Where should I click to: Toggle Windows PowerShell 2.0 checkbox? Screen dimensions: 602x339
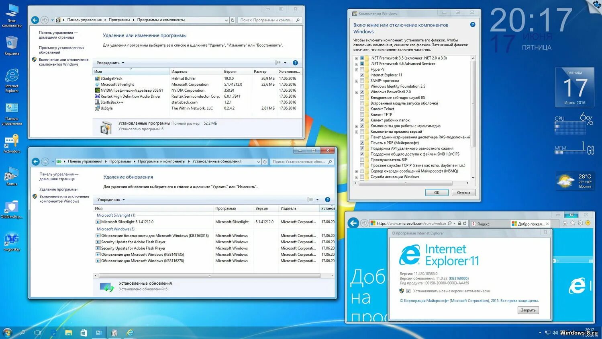tap(362, 92)
